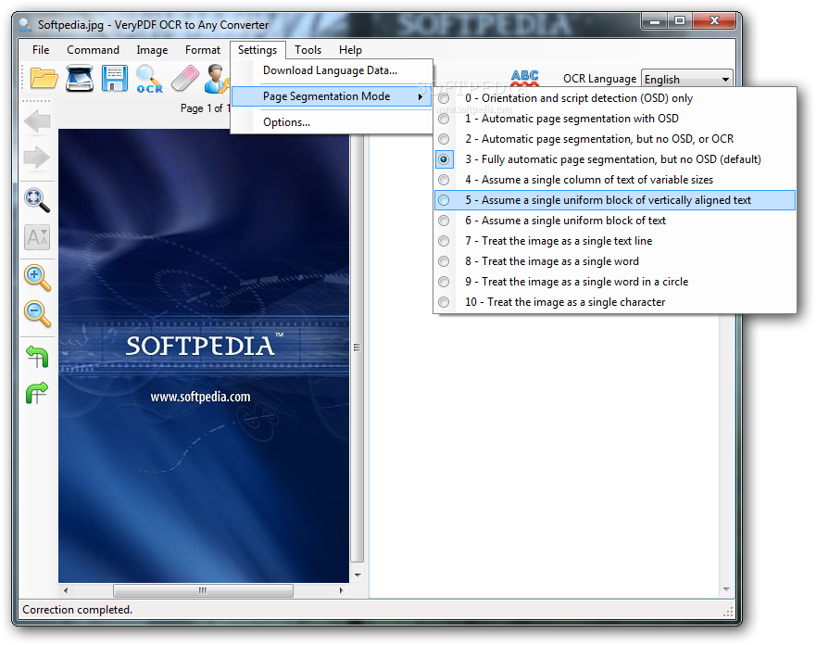Image resolution: width=816 pixels, height=645 pixels.
Task: Click the fit-to-window magnifier icon
Action: [37, 200]
